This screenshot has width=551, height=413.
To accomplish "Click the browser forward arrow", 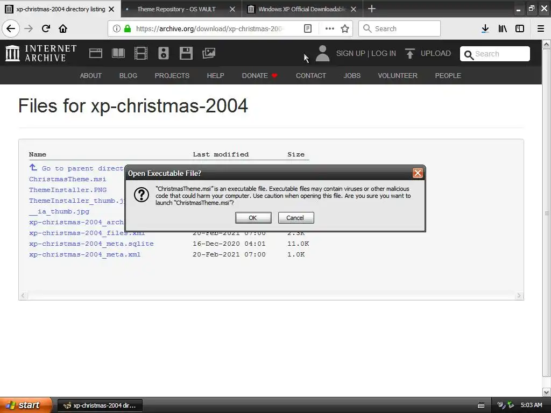I will pos(29,29).
